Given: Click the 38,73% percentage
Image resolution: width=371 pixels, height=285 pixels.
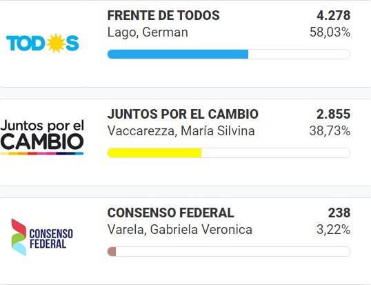Looking at the screenshot, I should (330, 131).
